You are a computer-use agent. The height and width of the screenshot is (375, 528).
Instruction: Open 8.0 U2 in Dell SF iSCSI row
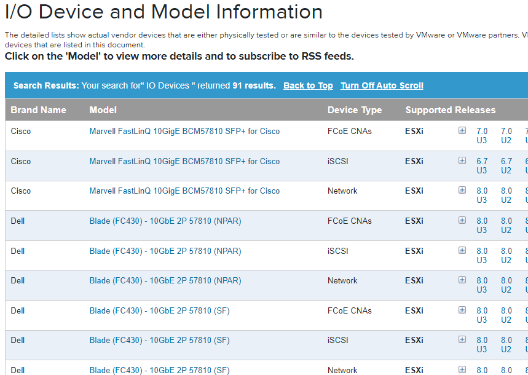[x=506, y=345]
